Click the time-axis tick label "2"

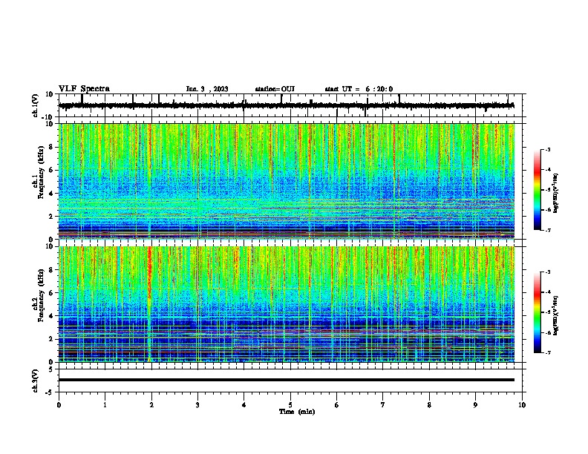[151, 405]
